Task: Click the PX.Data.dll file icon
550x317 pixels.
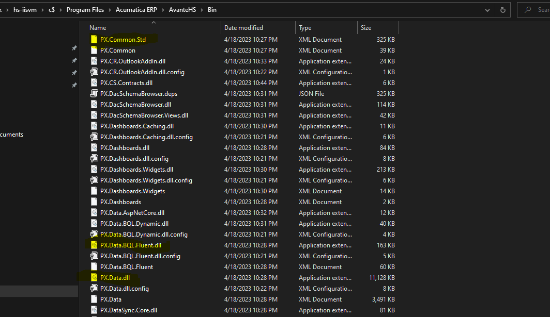Action: coord(94,278)
